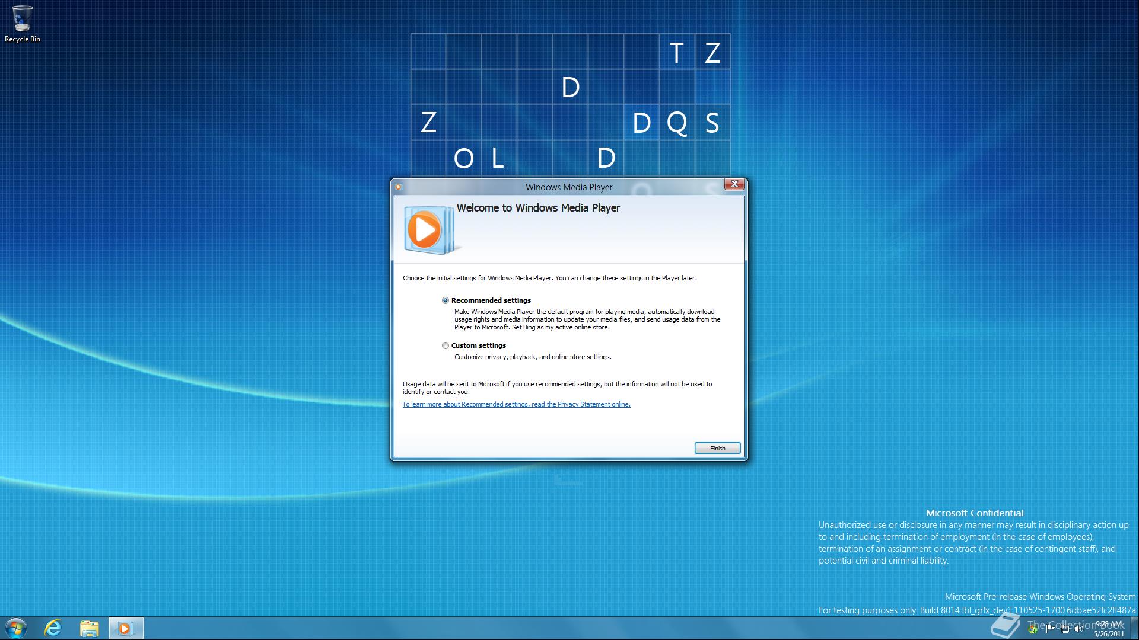Viewport: 1139px width, 640px height.
Task: Click the Show desktop button at taskbar end
Action: click(x=1134, y=628)
